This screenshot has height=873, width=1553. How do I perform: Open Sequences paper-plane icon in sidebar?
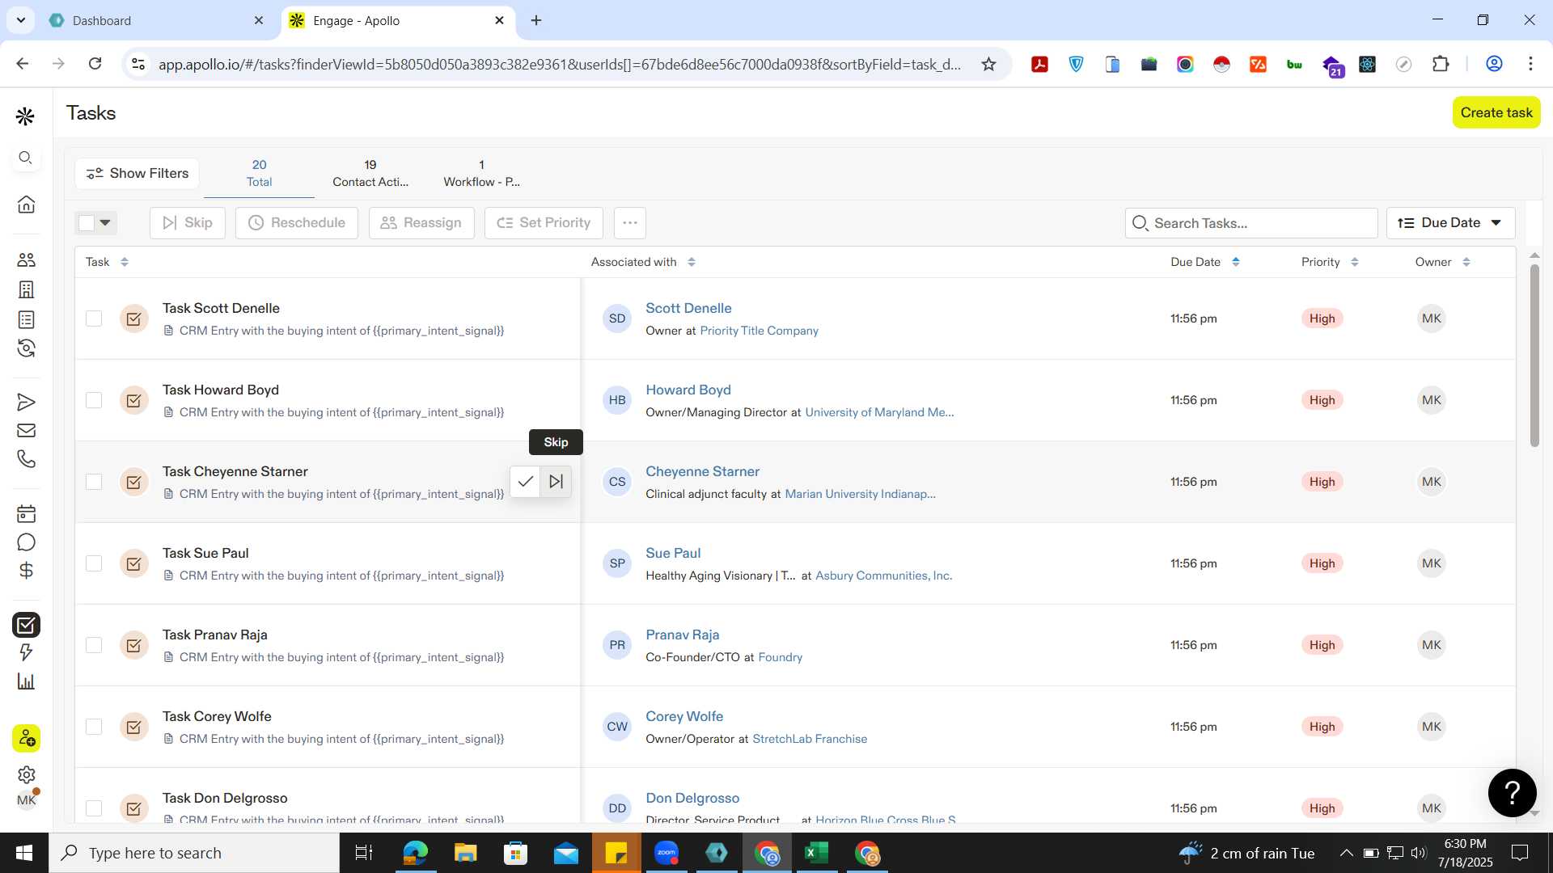26,402
